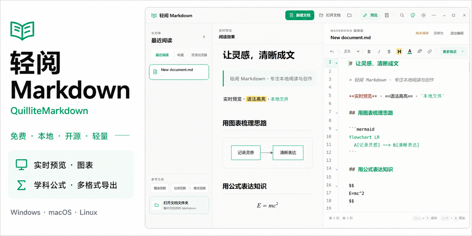Switch to the 资源浏览器 tab
This screenshot has height=236, width=472.
(199, 55)
